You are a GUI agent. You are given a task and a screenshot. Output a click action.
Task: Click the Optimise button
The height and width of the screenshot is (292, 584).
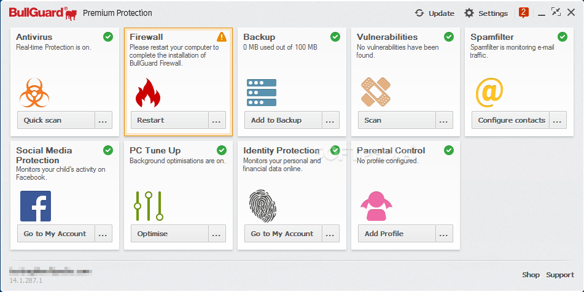[170, 233]
